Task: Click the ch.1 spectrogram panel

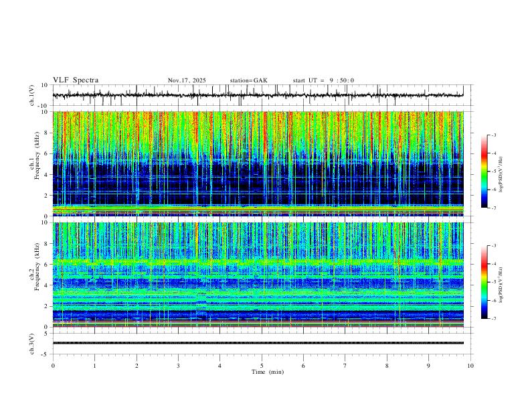Action: 258,163
